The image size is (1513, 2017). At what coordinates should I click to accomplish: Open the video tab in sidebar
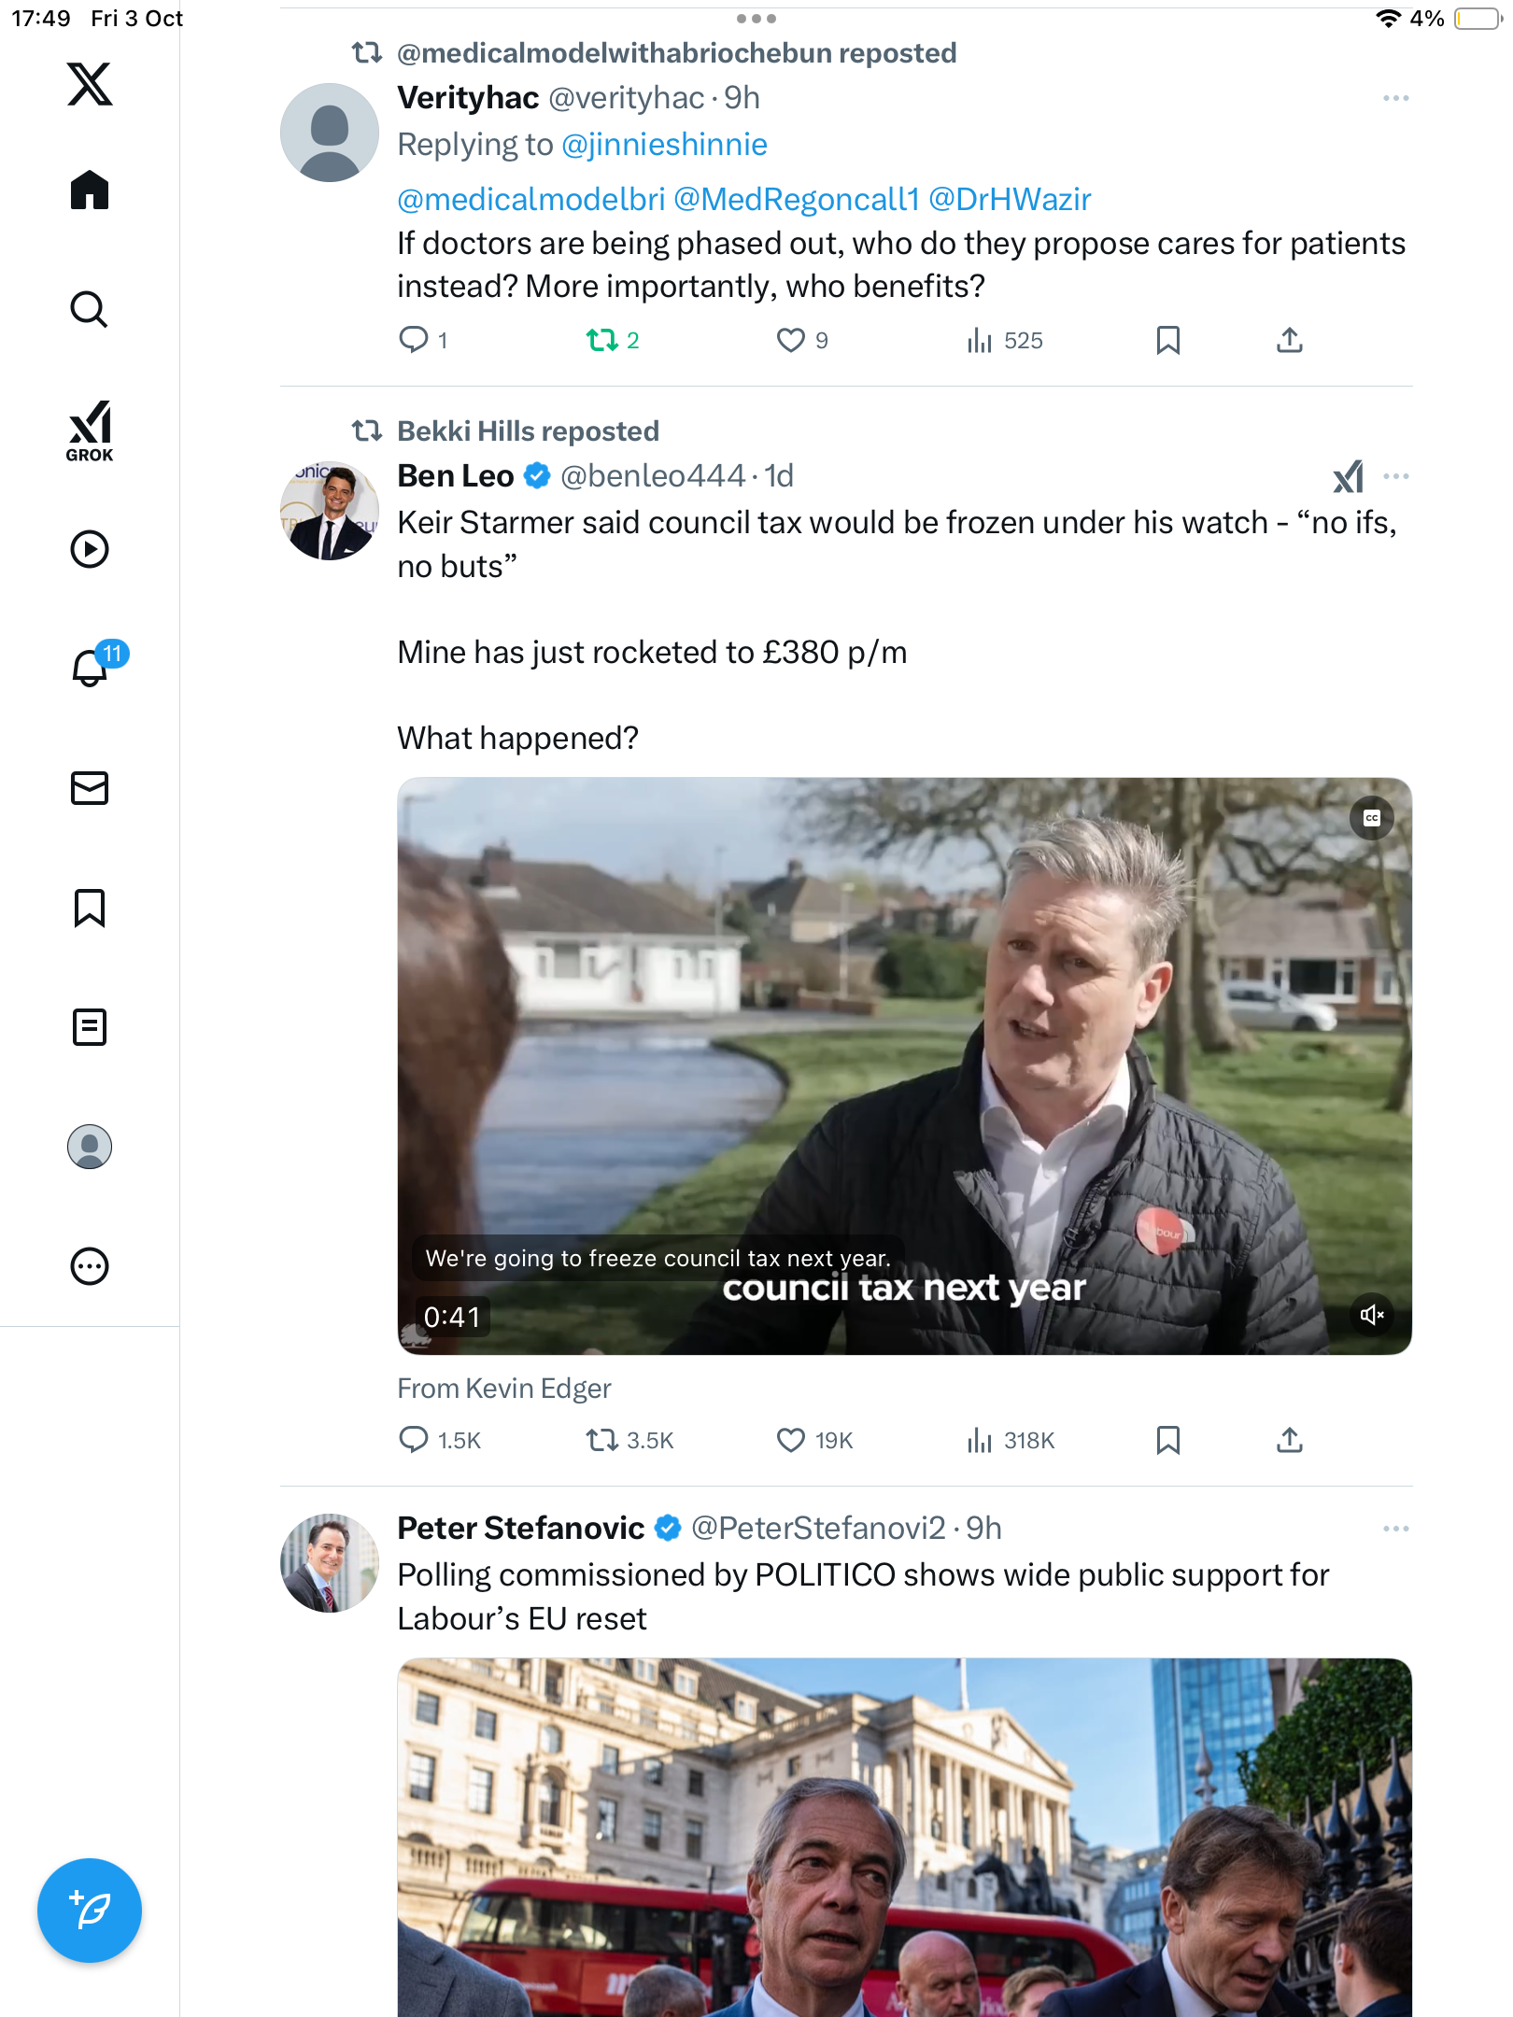pos(90,549)
